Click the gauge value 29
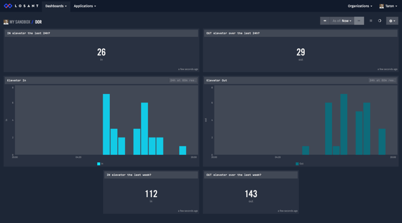Image resolution: width=402 pixels, height=223 pixels. [x=301, y=52]
